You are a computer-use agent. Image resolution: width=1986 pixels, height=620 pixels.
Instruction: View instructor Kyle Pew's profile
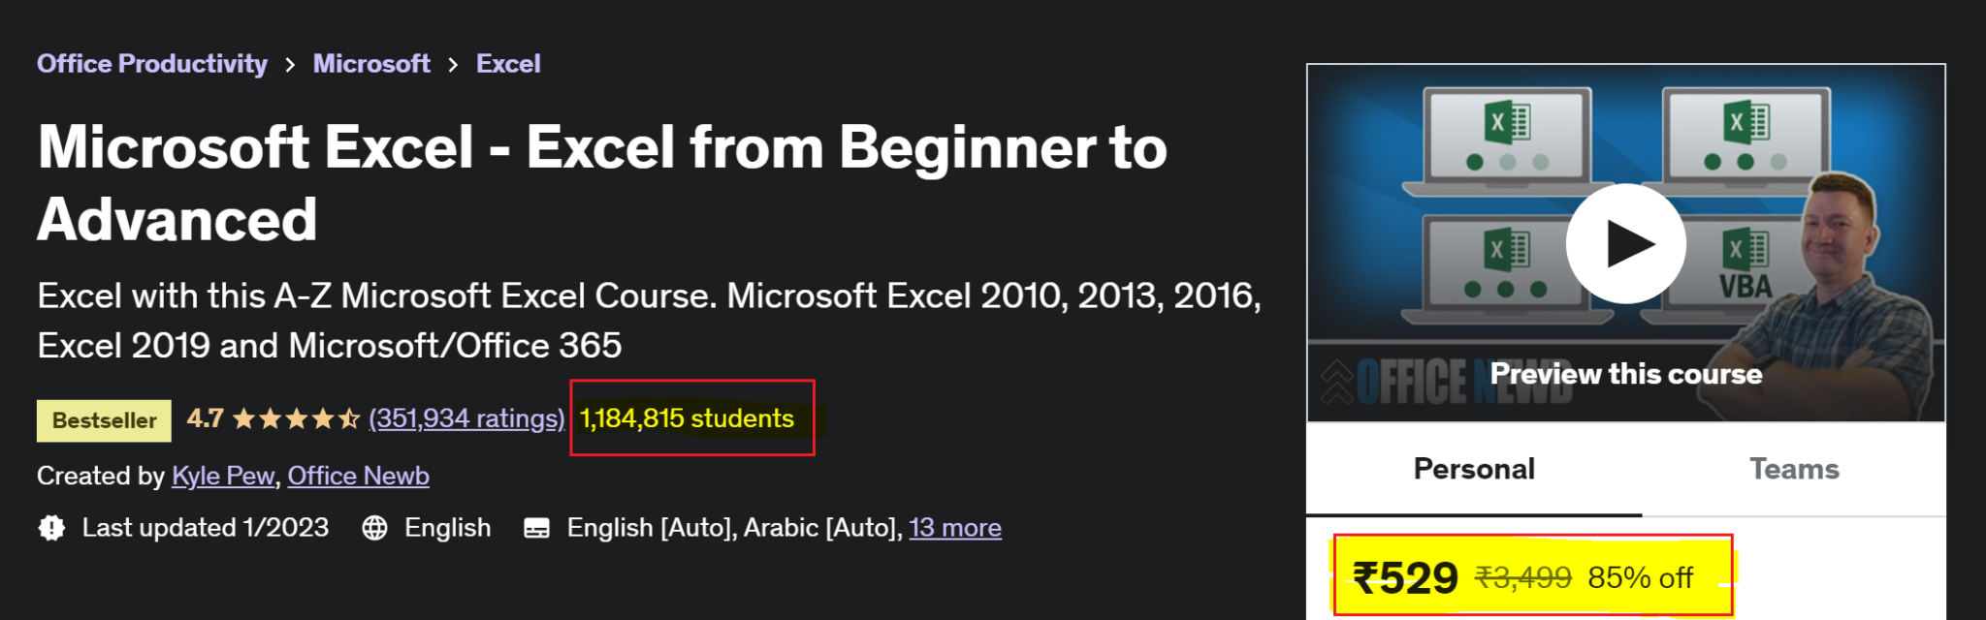point(221,476)
